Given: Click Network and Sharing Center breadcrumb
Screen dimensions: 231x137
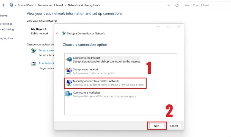Looking at the screenshot, I should (x=84, y=5).
